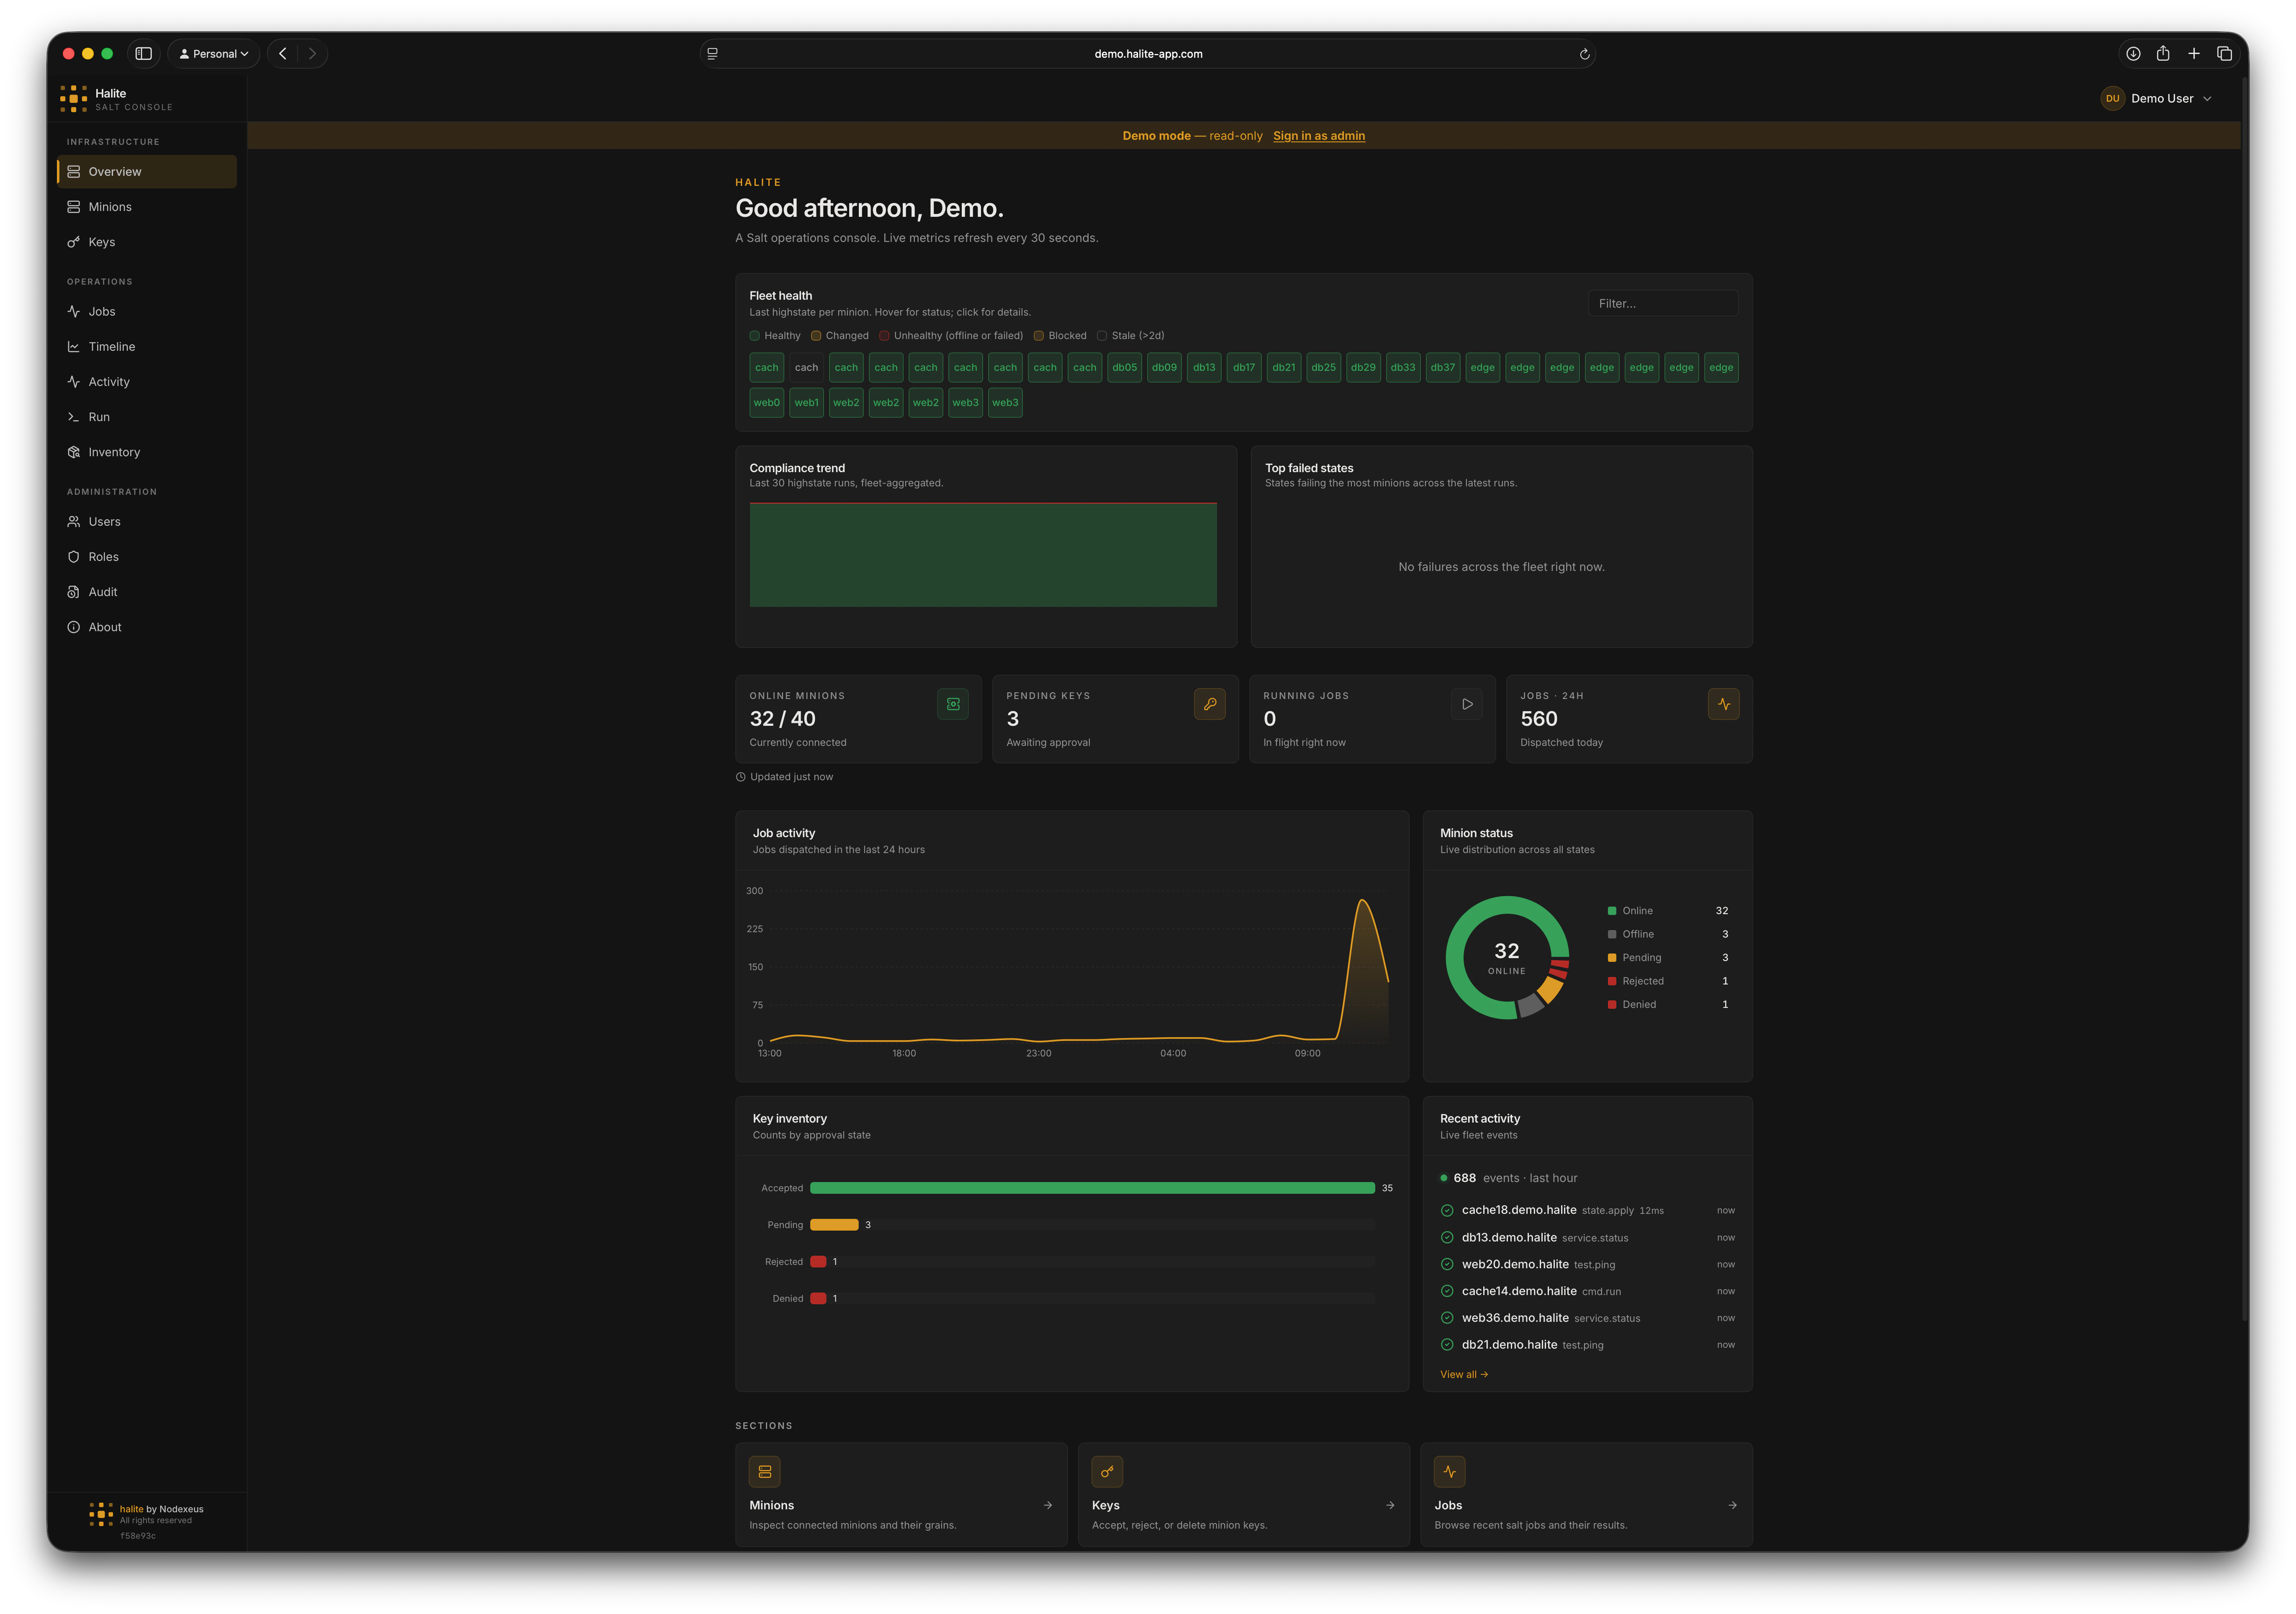This screenshot has width=2296, height=1614.
Task: Open a new browser tab with plus
Action: pyautogui.click(x=2194, y=54)
